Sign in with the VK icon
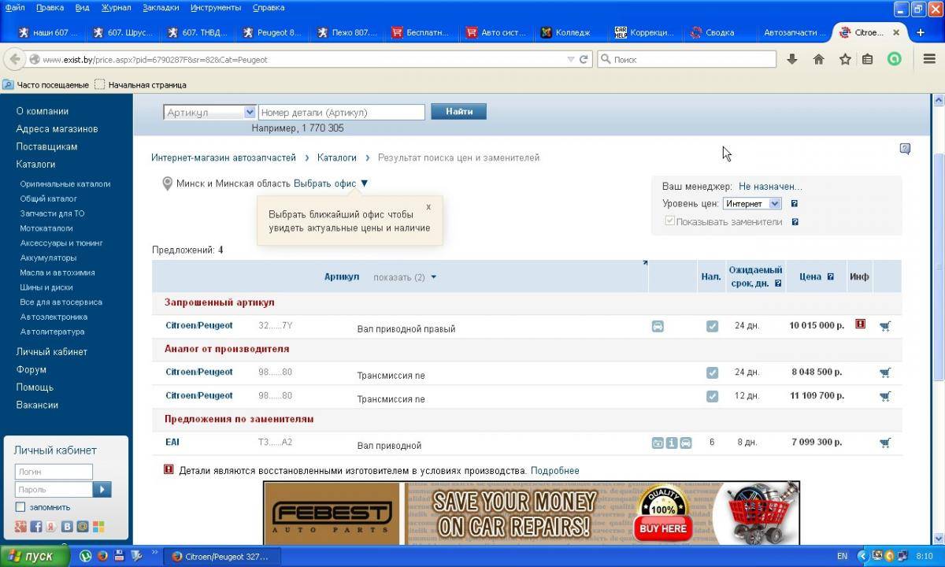 68,527
